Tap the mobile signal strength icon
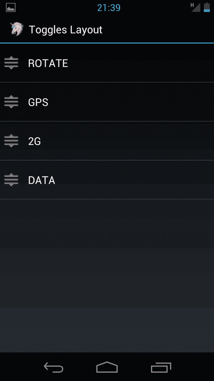This screenshot has width=214, height=381. [196, 7]
